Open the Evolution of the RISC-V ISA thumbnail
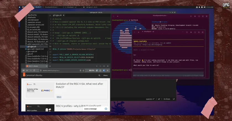The width and height of the screenshot is (232, 121). [x=40, y=90]
